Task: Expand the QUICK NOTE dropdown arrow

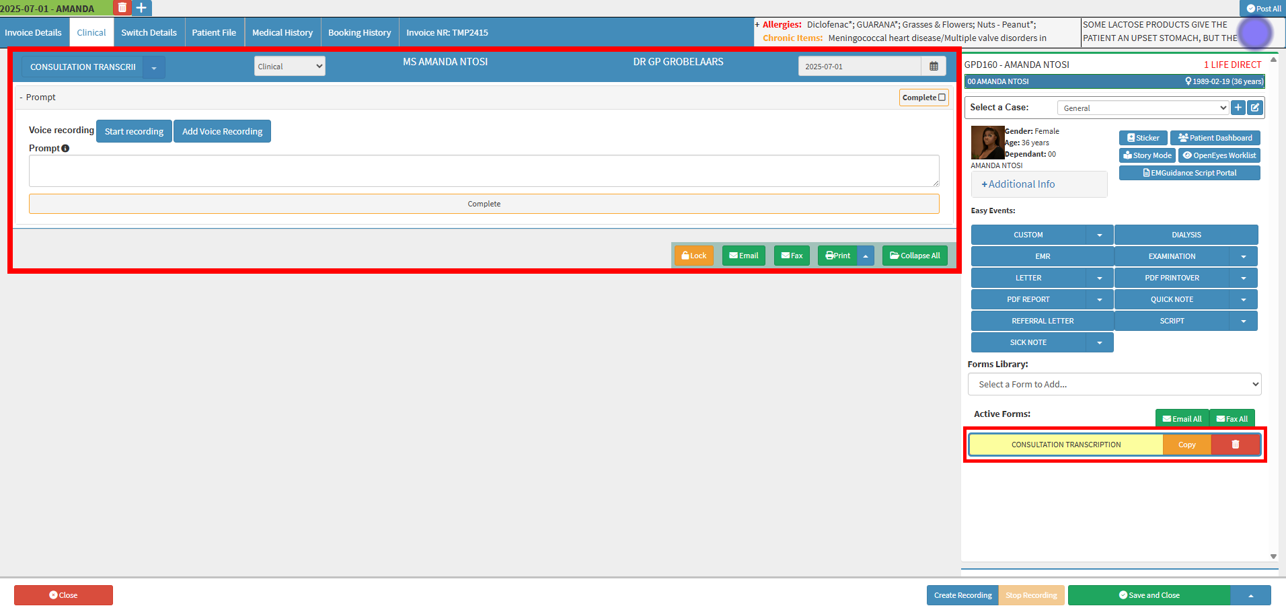Action: pyautogui.click(x=1244, y=299)
